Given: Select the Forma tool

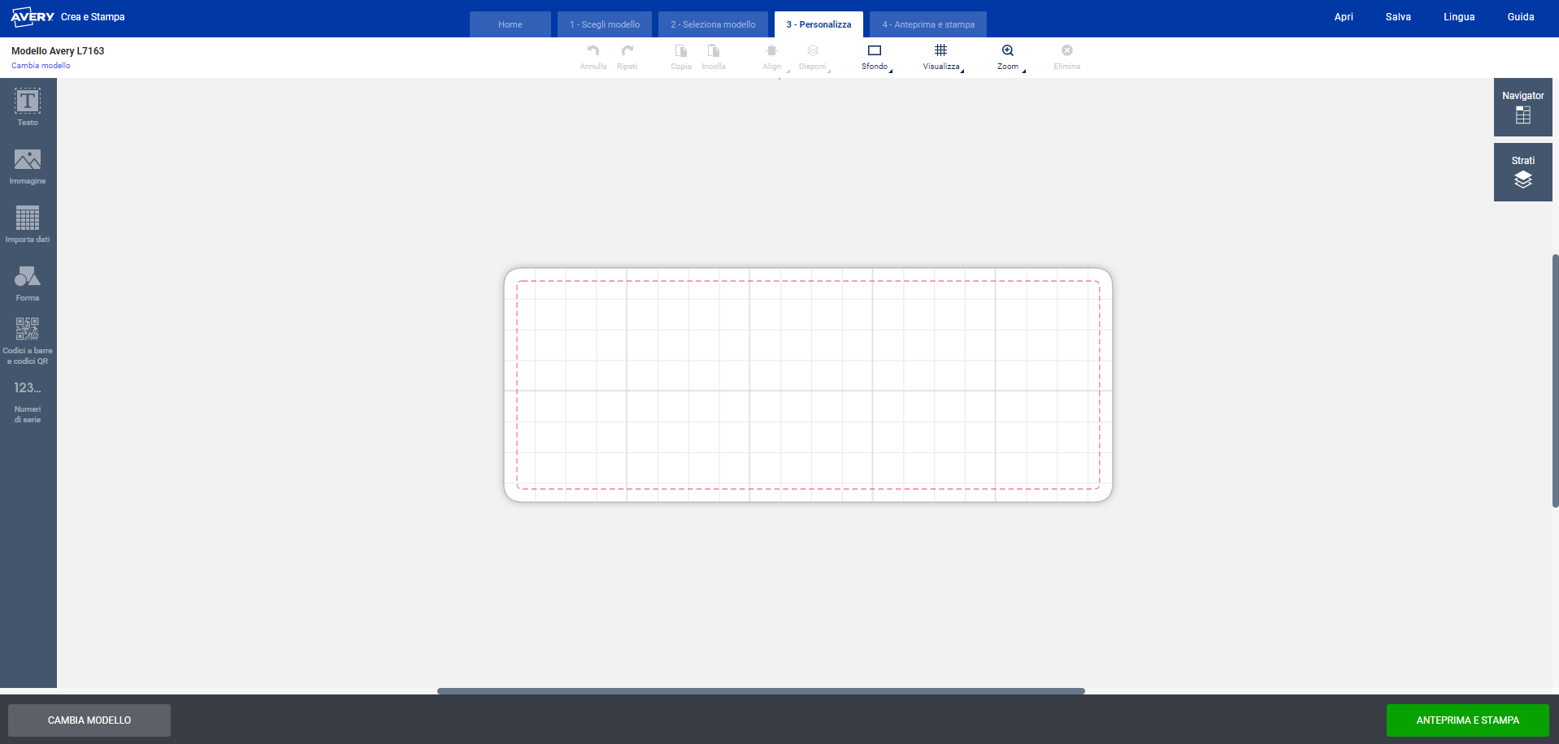Looking at the screenshot, I should pyautogui.click(x=27, y=283).
